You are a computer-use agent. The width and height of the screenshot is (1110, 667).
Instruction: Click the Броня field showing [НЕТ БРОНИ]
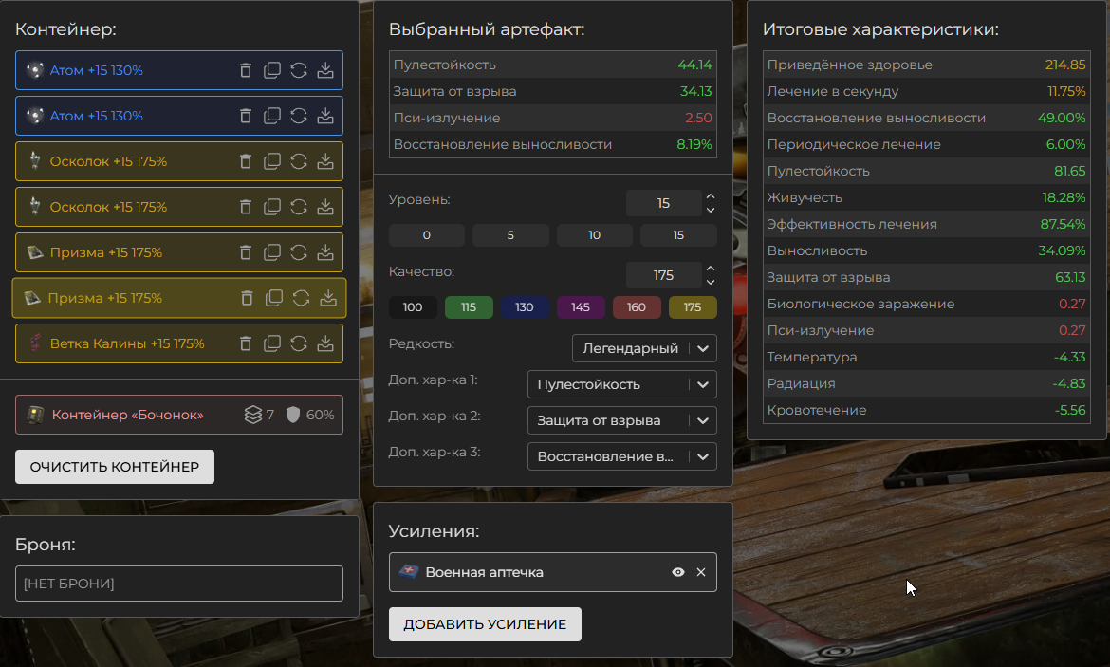pyautogui.click(x=179, y=584)
